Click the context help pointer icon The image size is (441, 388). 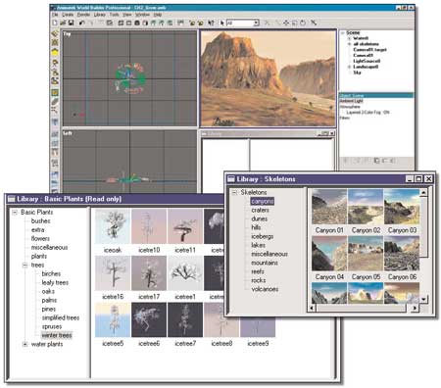pyautogui.click(x=211, y=23)
